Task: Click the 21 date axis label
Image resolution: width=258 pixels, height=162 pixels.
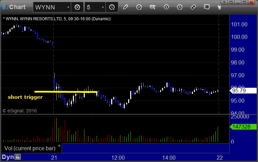Action: tap(54, 158)
